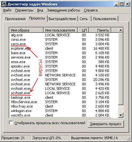Select the explorer.exe process

pos(60,48)
